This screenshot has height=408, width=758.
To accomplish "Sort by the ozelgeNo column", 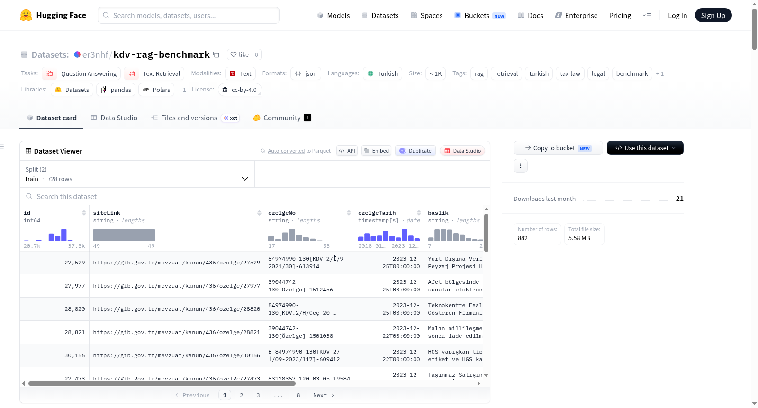I will [349, 213].
